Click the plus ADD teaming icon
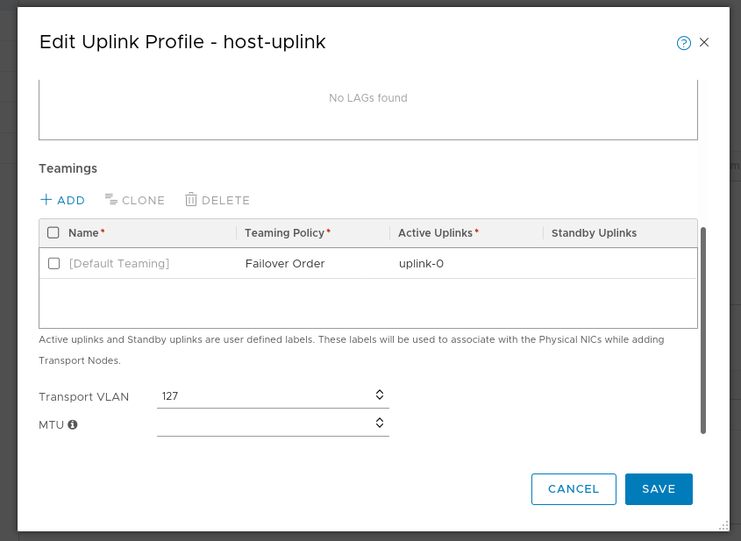Screen dimensions: 741x541 click(x=46, y=199)
